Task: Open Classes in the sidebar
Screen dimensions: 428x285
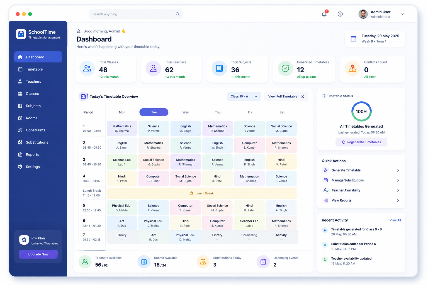Action: 38,94
